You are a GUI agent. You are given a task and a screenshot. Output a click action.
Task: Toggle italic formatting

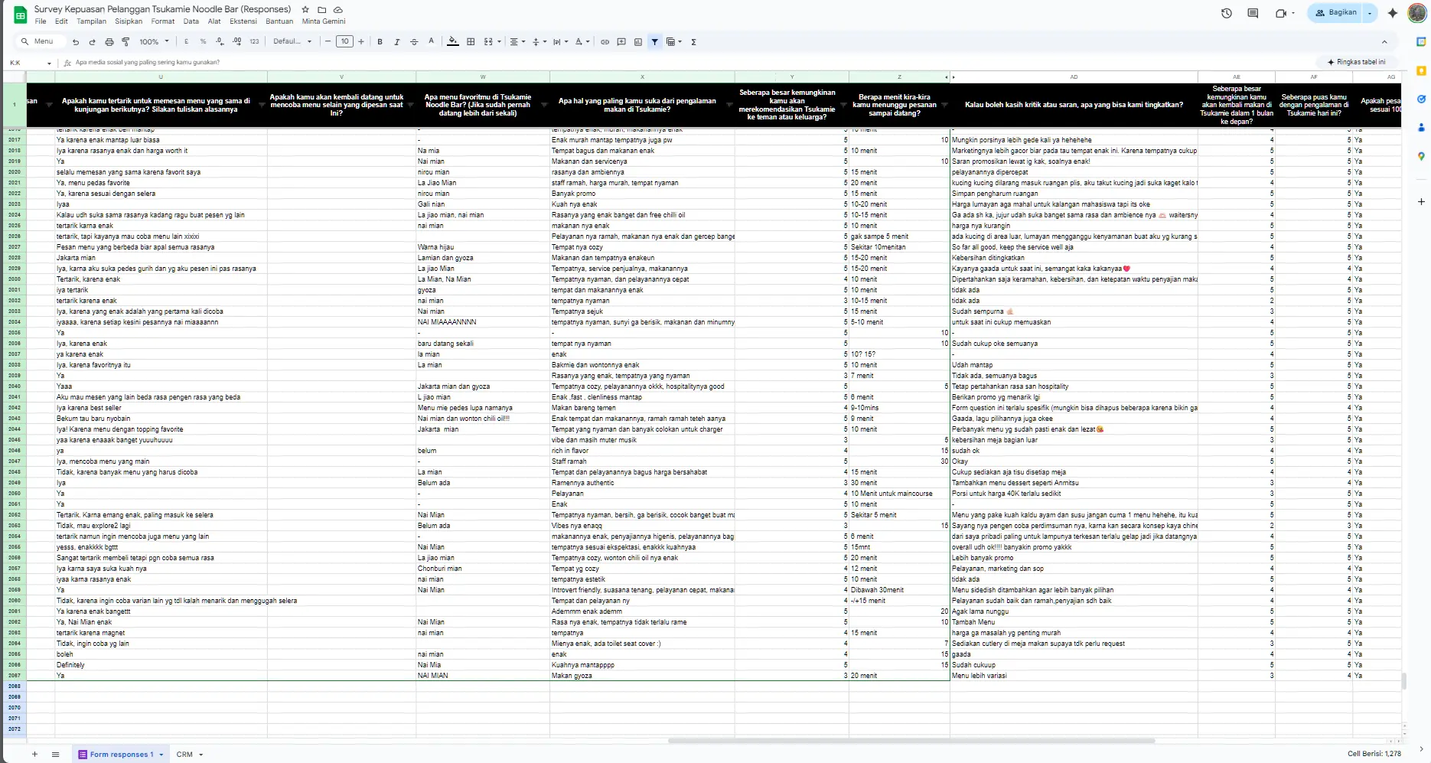[x=396, y=42]
